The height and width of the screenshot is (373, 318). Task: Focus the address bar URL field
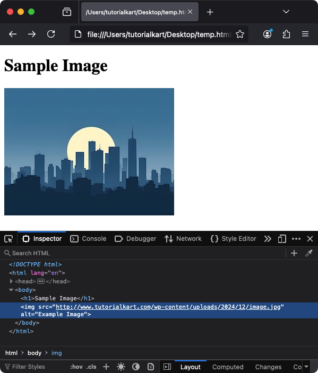(x=159, y=34)
